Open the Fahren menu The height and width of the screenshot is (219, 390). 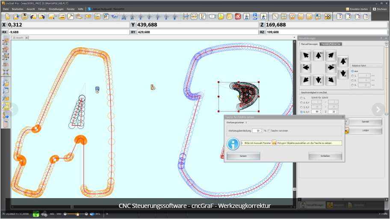[x=42, y=9]
